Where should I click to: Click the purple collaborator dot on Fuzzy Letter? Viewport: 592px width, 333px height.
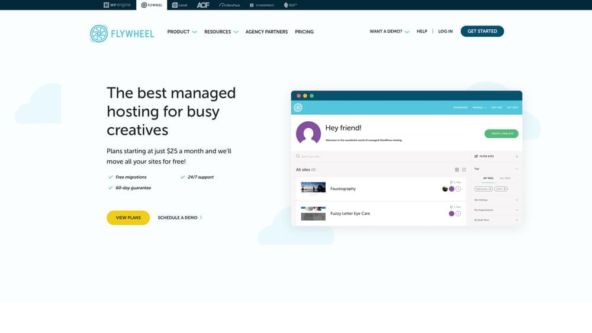point(452,214)
